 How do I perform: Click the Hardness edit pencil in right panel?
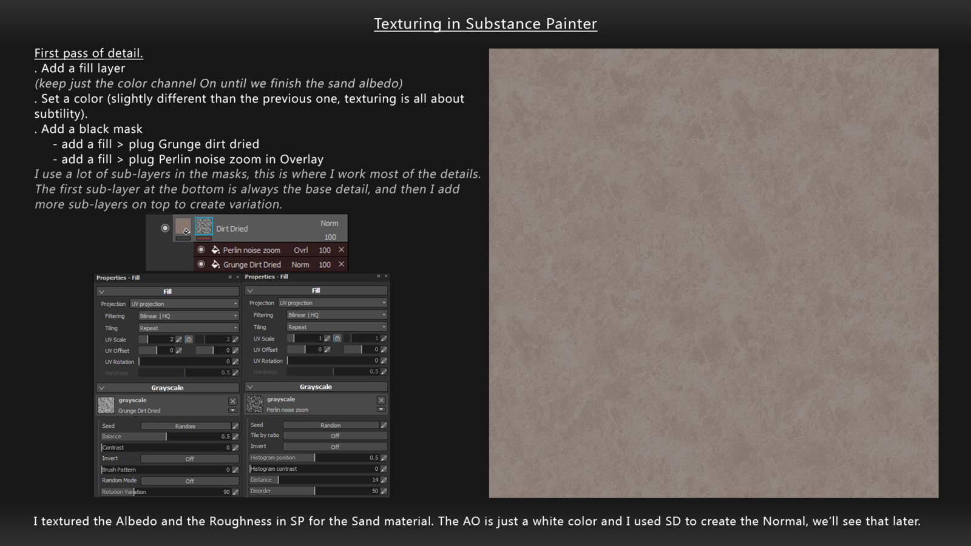(384, 371)
